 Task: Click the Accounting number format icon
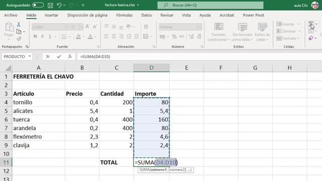click(163, 37)
